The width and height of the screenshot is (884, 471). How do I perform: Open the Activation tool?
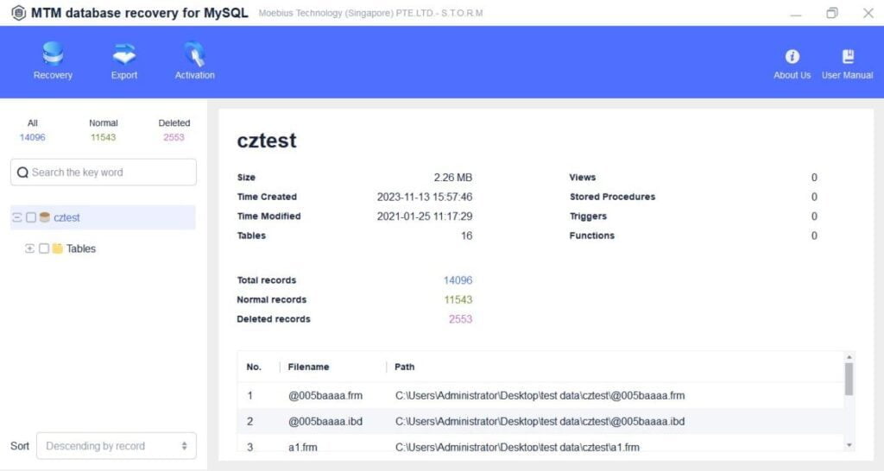click(194, 61)
